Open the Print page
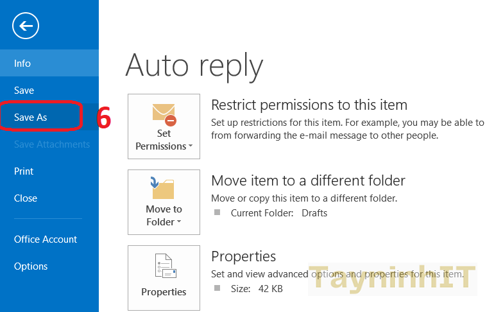 tap(24, 171)
